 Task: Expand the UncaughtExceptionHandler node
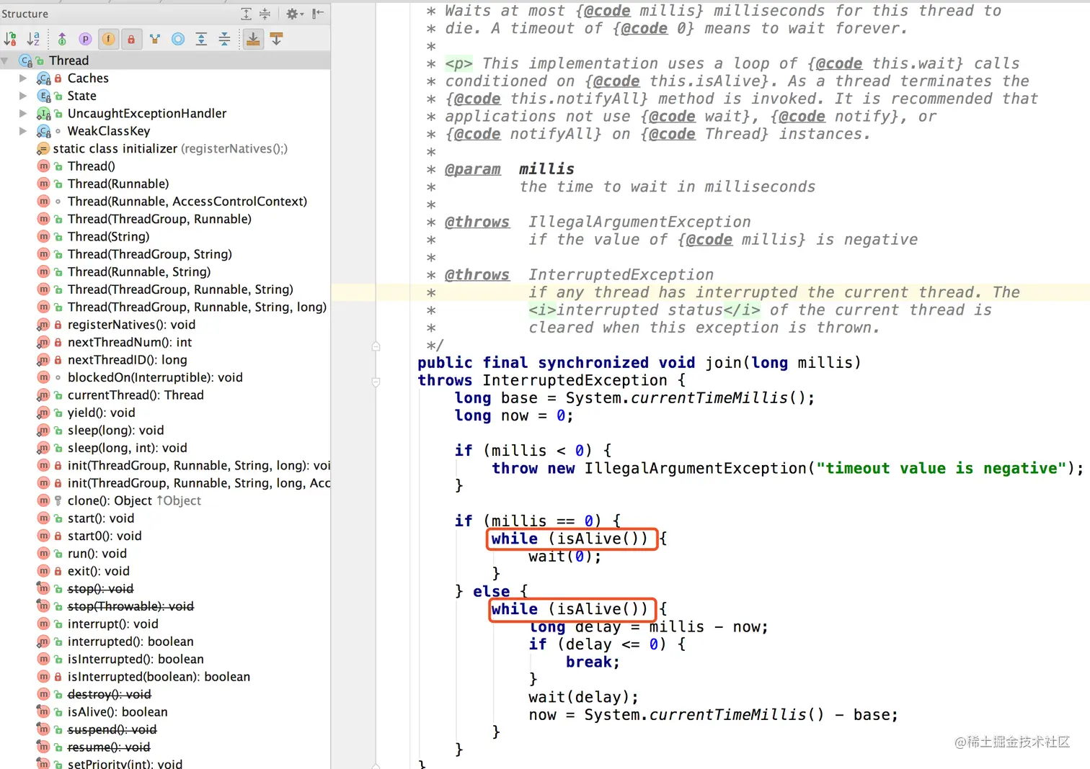[x=23, y=113]
